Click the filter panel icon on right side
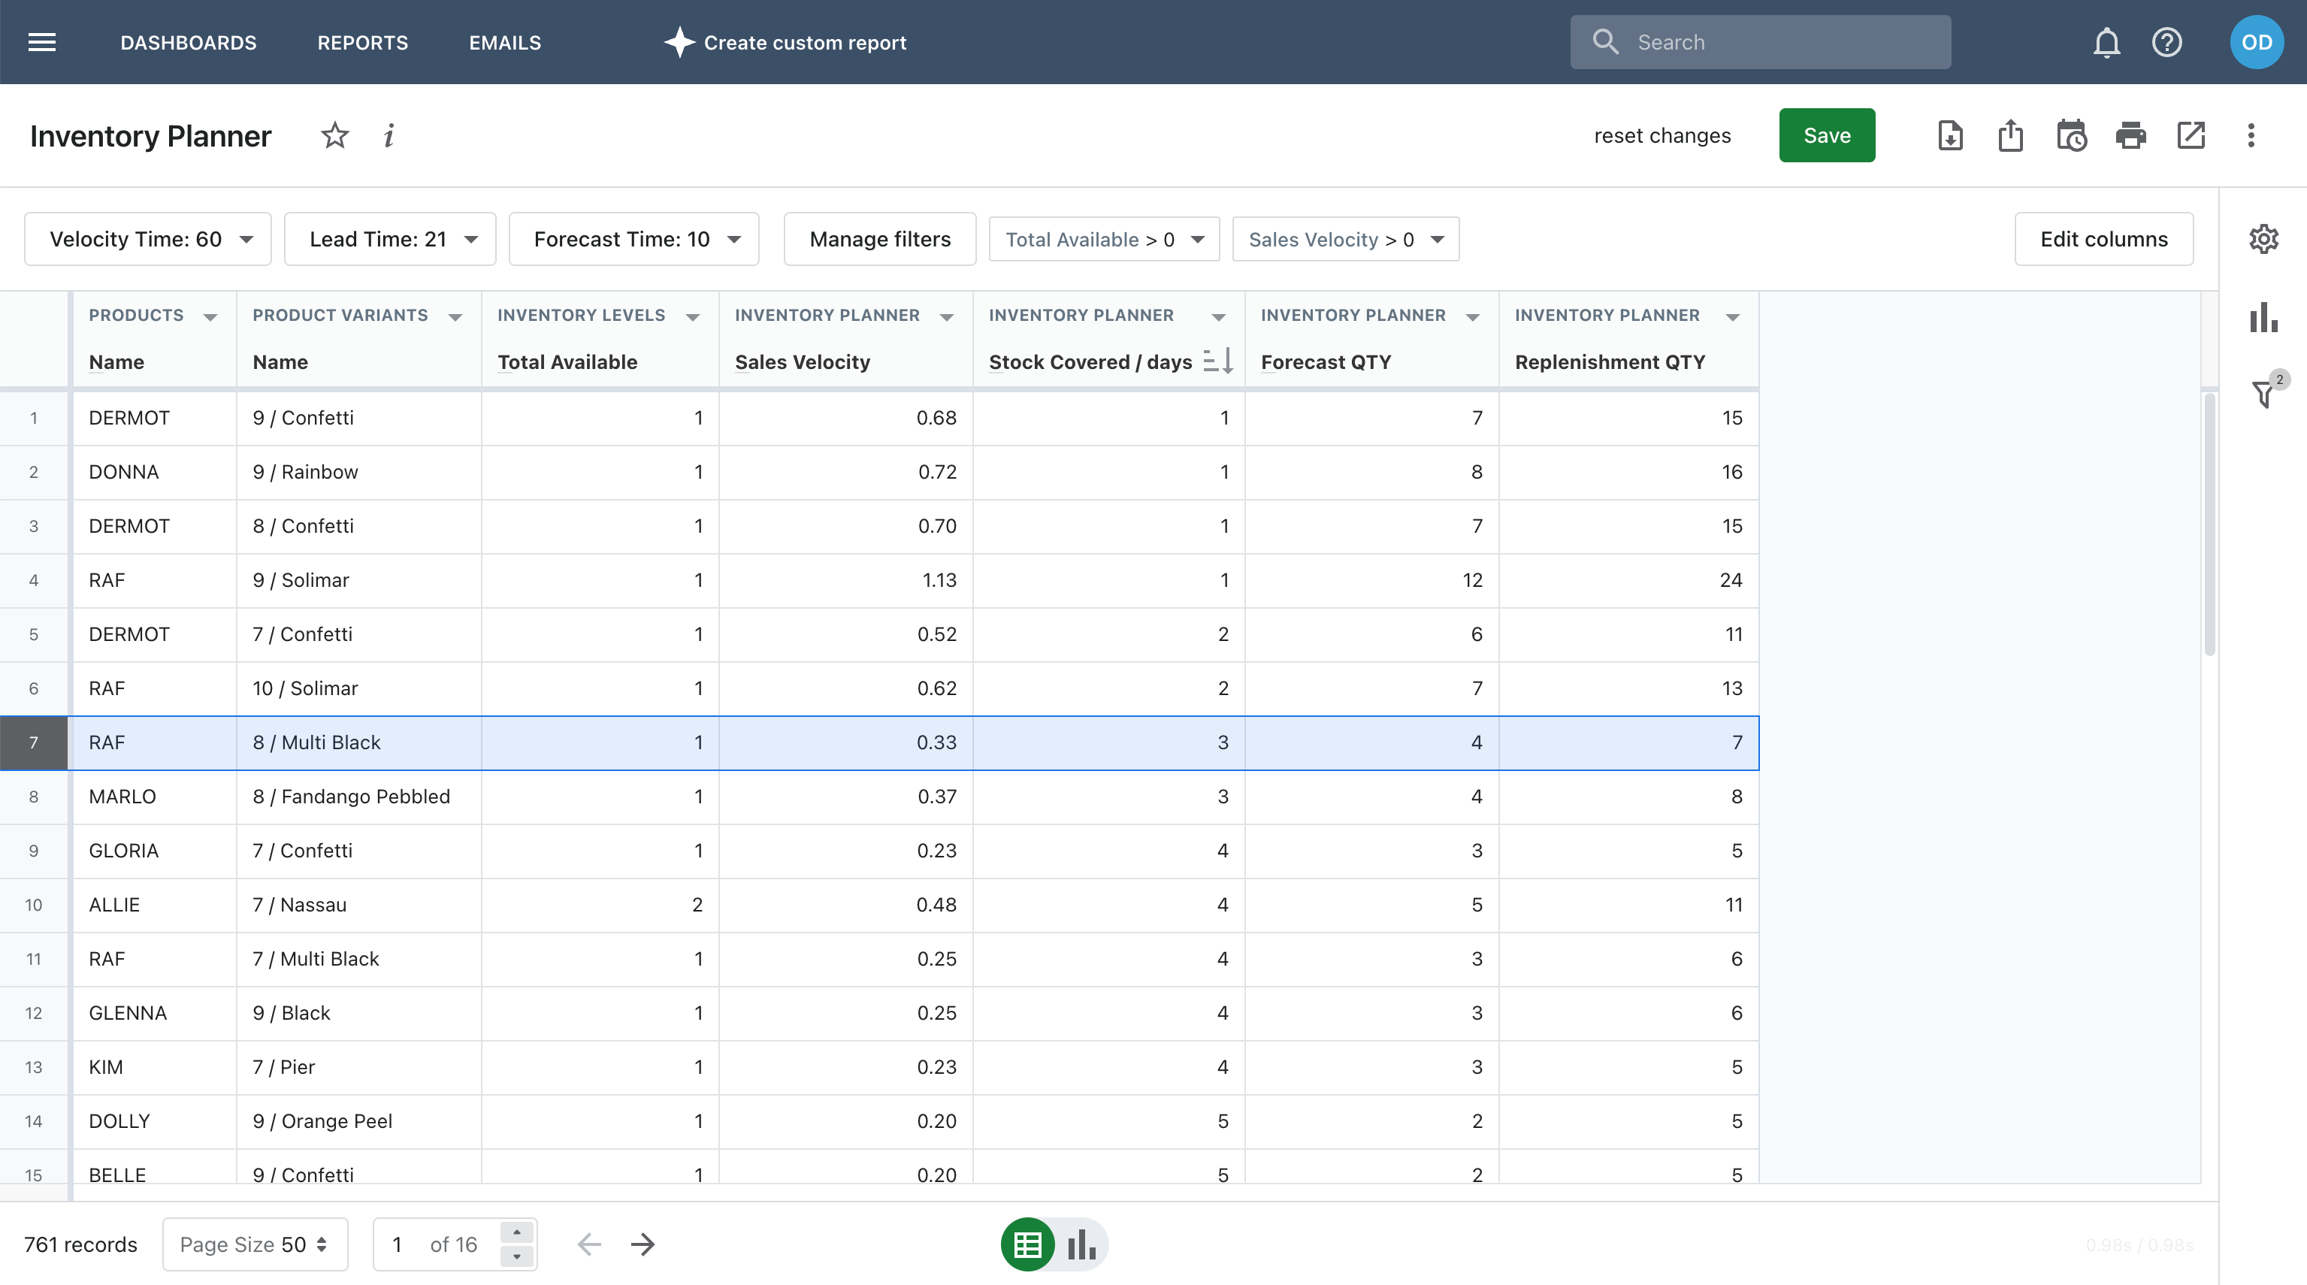2307x1285 pixels. pos(2263,392)
